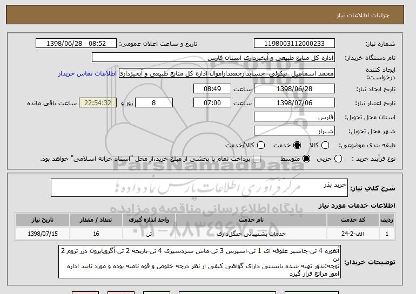The width and height of the screenshot is (416, 294).
Task: Click the buyer notes text area
Action: 199,262
